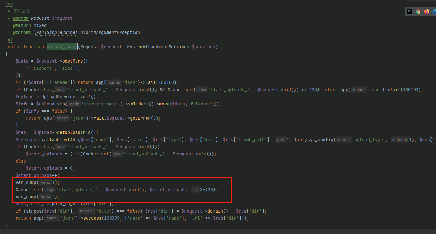Click the ttl value 86400
This screenshot has width=436, height=234.
coord(206,190)
